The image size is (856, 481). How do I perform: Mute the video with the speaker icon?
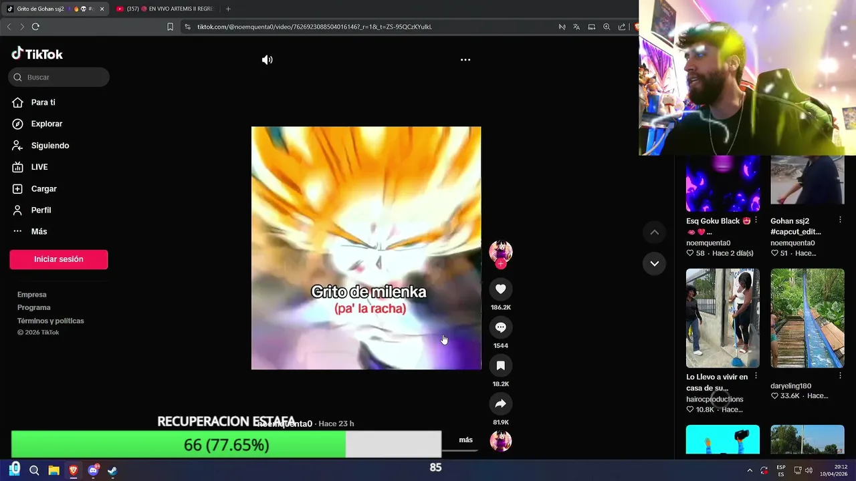tap(267, 59)
